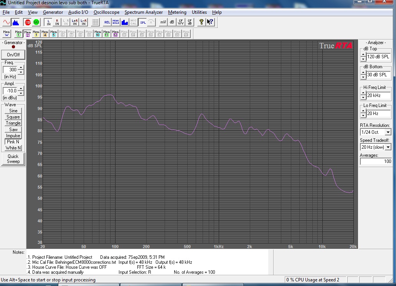The image size is (396, 286).
Task: Open the Oscilloscope menu
Action: (106, 12)
